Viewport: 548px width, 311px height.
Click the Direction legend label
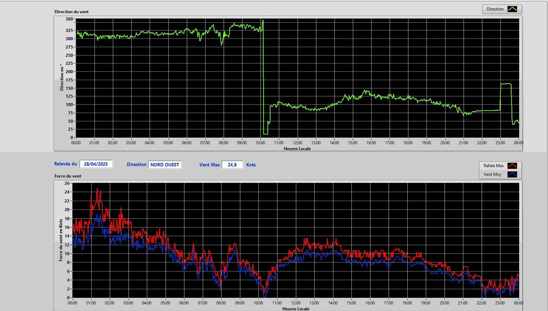495,9
